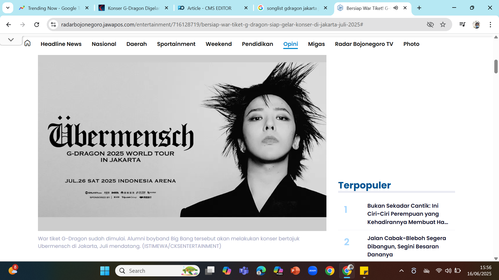Screen dimensions: 499x280
Task: Click the scrollbar up arrow
Action: (x=496, y=37)
